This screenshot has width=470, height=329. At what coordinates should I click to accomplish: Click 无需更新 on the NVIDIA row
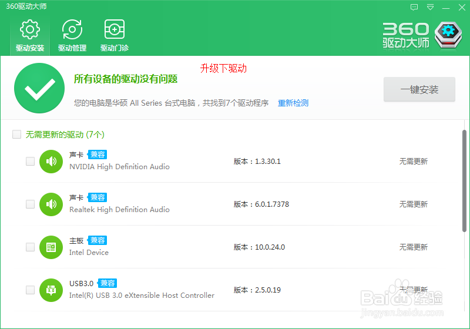(x=414, y=162)
